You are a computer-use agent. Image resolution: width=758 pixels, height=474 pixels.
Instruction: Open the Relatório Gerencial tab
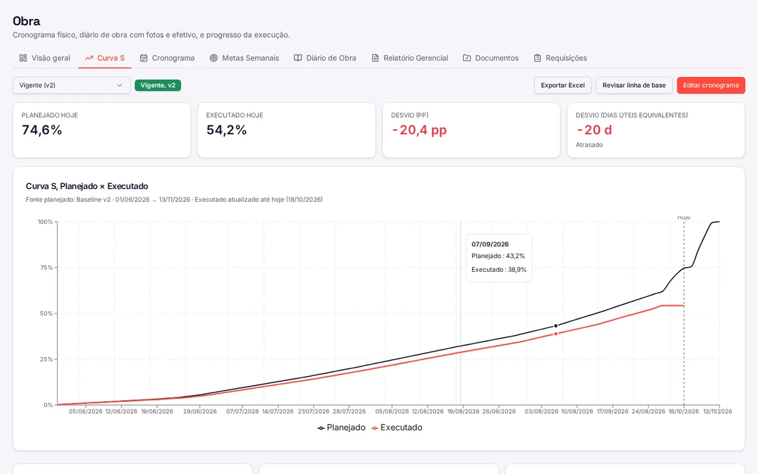(410, 58)
